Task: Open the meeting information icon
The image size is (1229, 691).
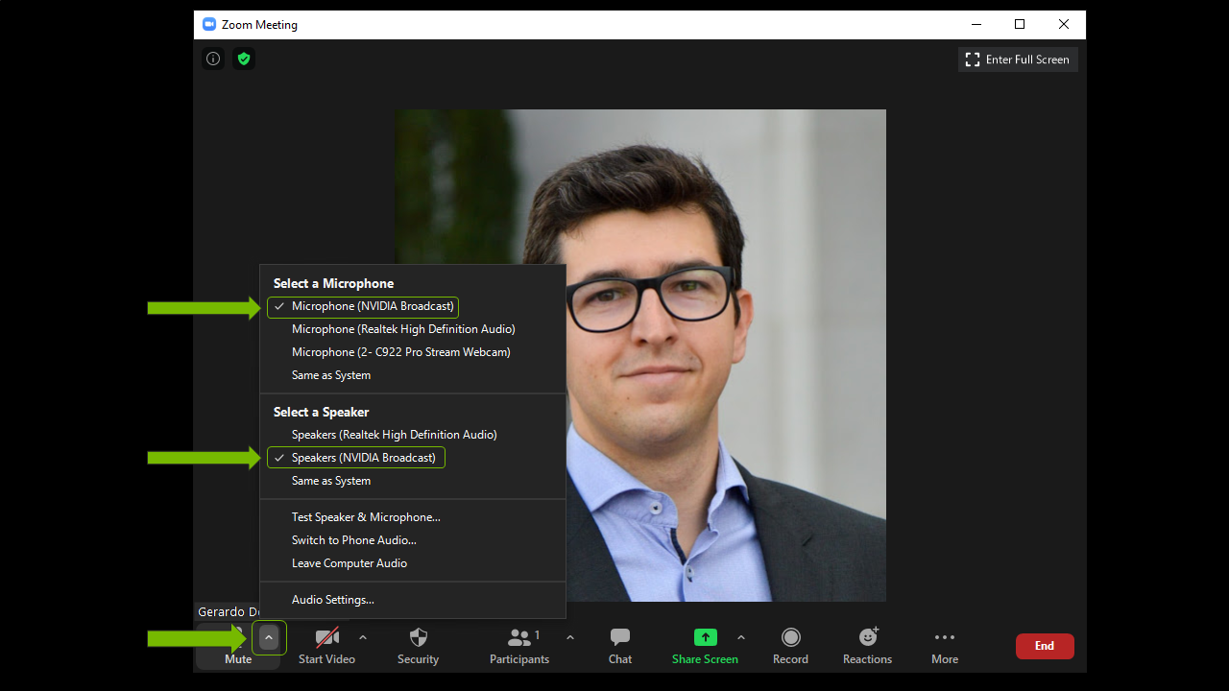Action: tap(213, 59)
